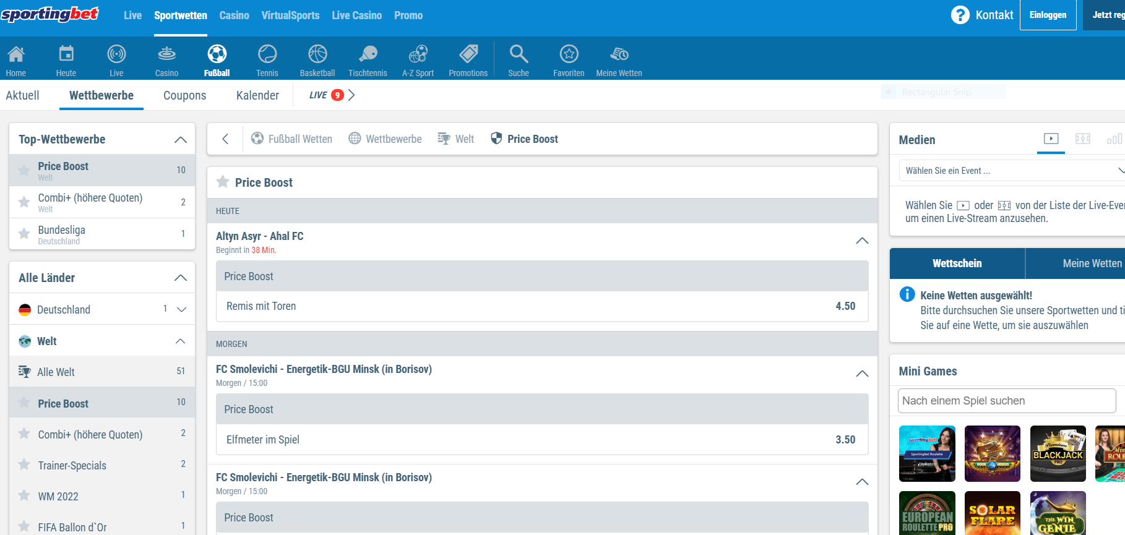
Task: Select the Tennis icon
Action: [267, 54]
